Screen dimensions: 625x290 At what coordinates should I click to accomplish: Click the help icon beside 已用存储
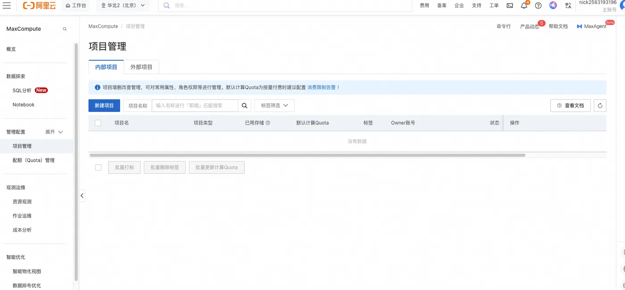click(x=268, y=123)
